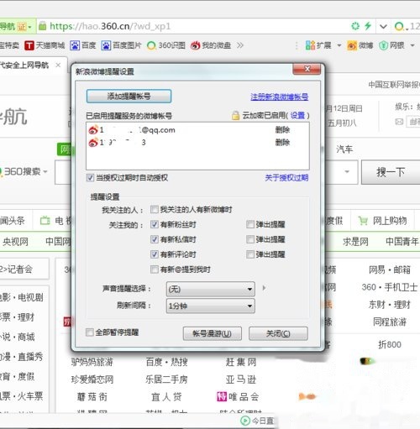Viewport: 420px width, 429px height.
Task: Expand the dropdown arrow next to 扩展
Action: pyautogui.click(x=339, y=45)
